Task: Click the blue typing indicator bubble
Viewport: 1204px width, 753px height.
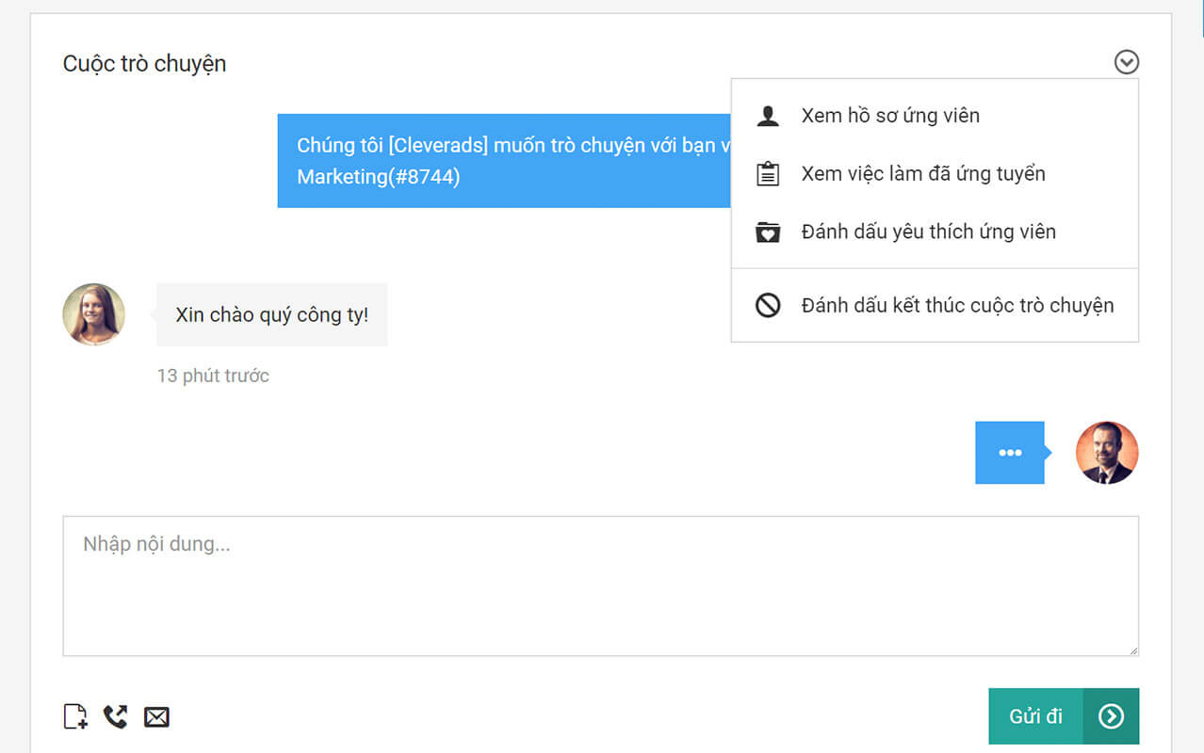Action: [x=1010, y=453]
